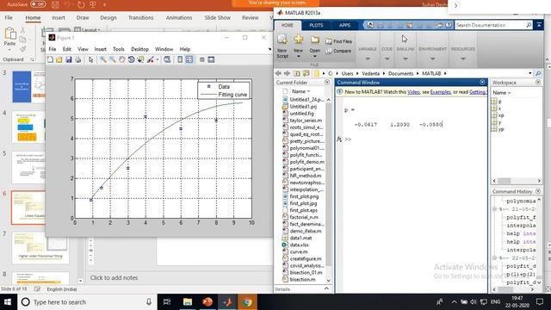Open the Examples link in Command Window banner
The height and width of the screenshot is (310, 551).
click(440, 92)
